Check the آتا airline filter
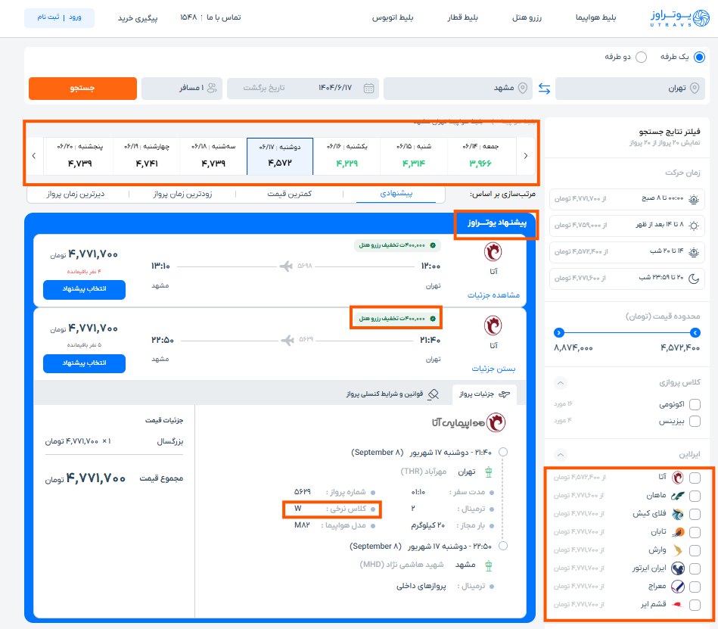The height and width of the screenshot is (629, 718). tap(695, 478)
